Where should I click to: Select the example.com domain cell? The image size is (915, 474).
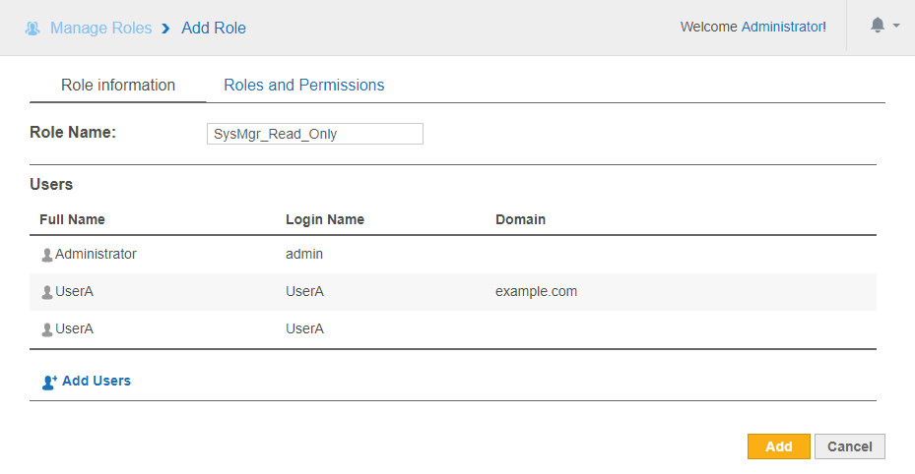[x=536, y=291]
